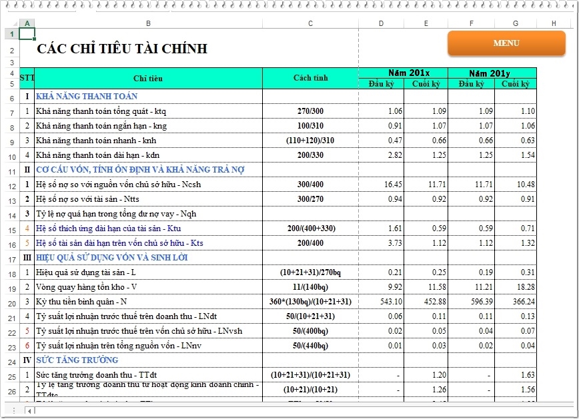Click the value 10.48
The height and width of the screenshot is (419, 579).
coord(526,185)
